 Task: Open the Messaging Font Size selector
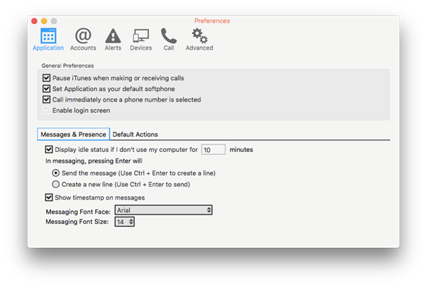coord(124,222)
